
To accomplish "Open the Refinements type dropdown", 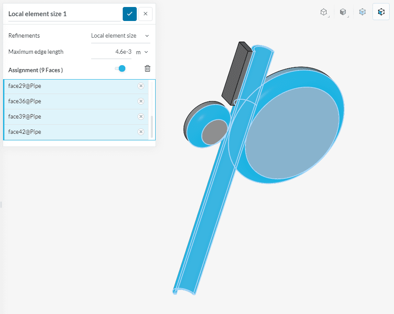I will 120,36.
